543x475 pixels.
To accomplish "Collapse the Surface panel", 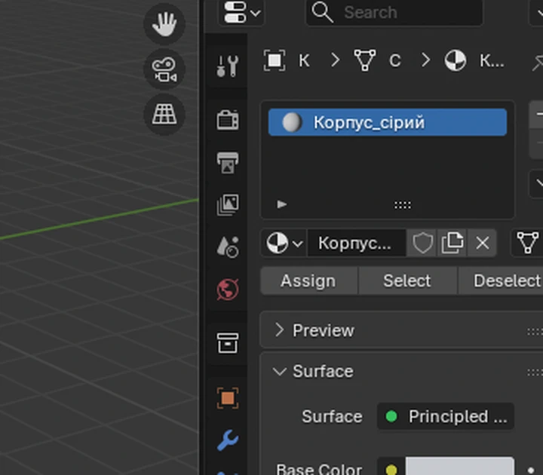I will [279, 372].
